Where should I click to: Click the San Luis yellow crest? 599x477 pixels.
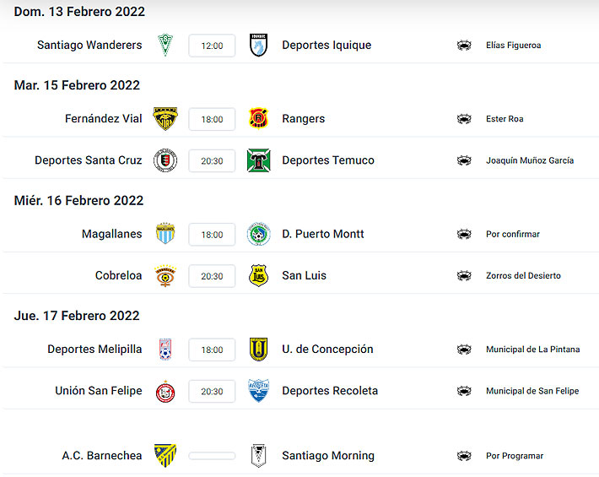tap(259, 275)
